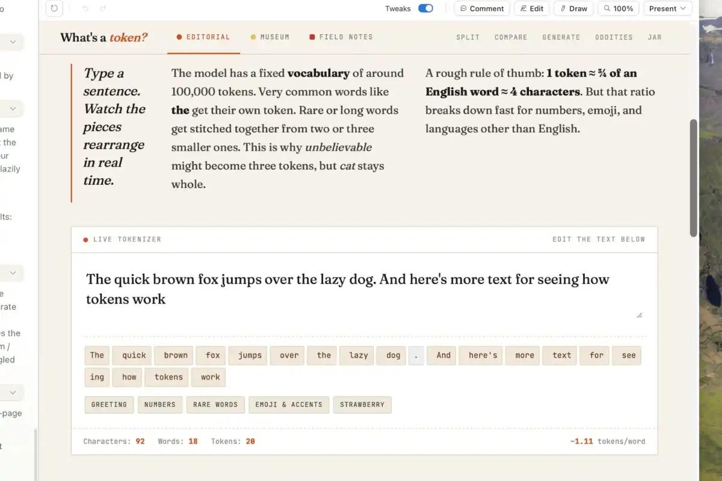
Task: Load the Emoji & Accents example
Action: point(289,405)
